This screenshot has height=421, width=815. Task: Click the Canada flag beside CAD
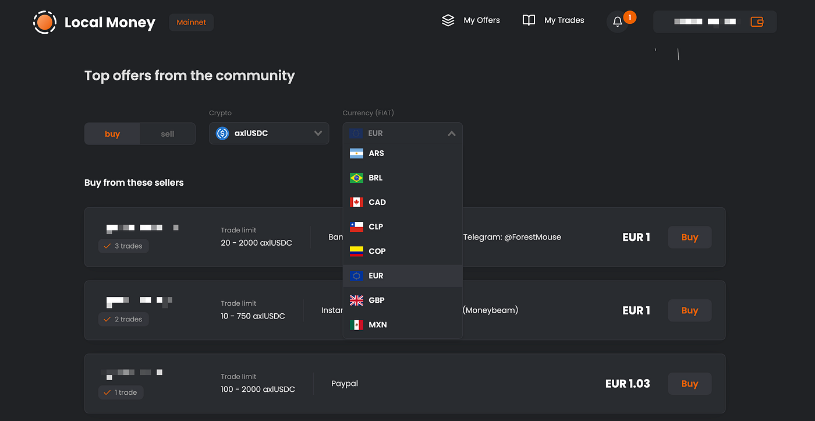[357, 202]
